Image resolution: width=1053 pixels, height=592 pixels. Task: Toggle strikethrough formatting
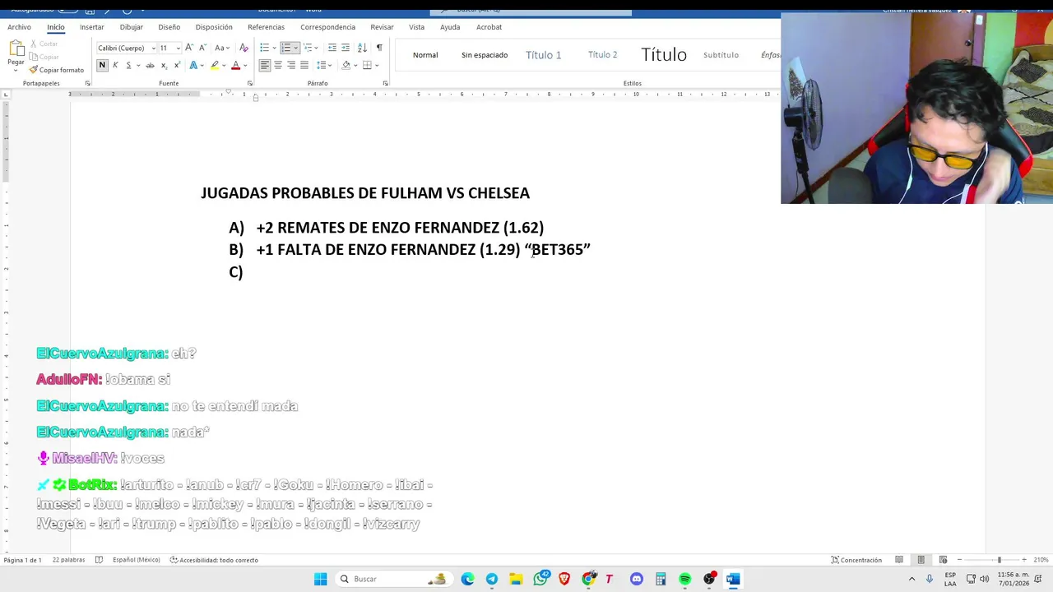[x=150, y=65]
